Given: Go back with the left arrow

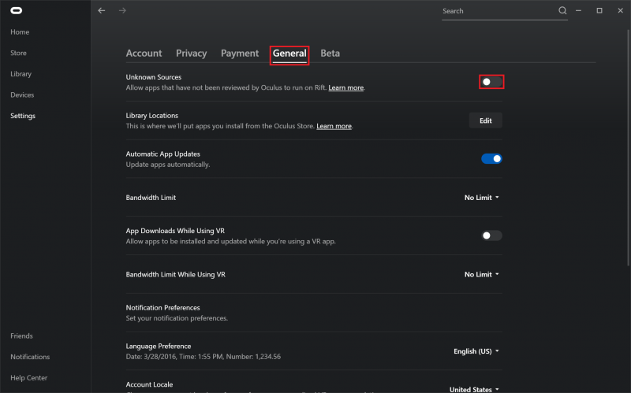Looking at the screenshot, I should click(102, 10).
